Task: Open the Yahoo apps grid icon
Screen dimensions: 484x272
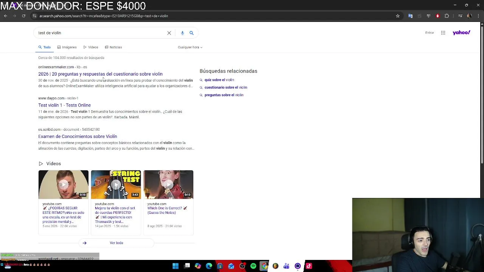Action: click(x=443, y=33)
